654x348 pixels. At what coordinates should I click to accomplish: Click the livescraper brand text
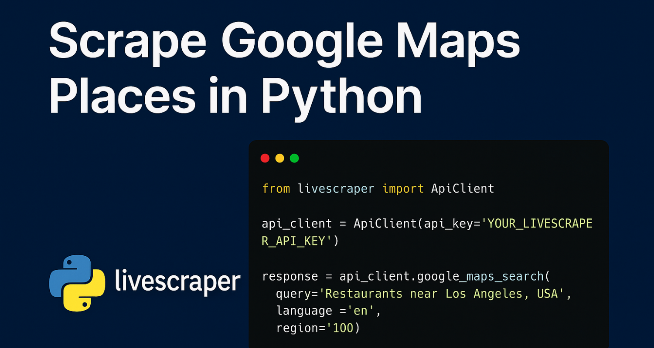pyautogui.click(x=177, y=281)
